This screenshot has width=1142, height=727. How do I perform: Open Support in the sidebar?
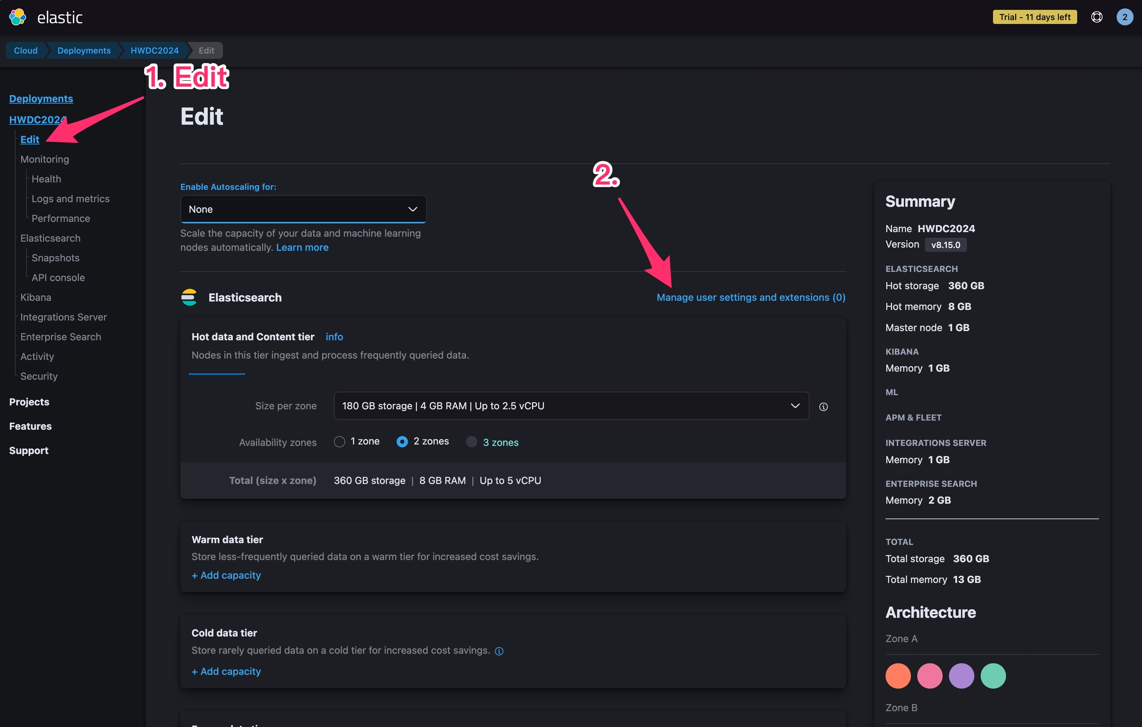tap(29, 450)
